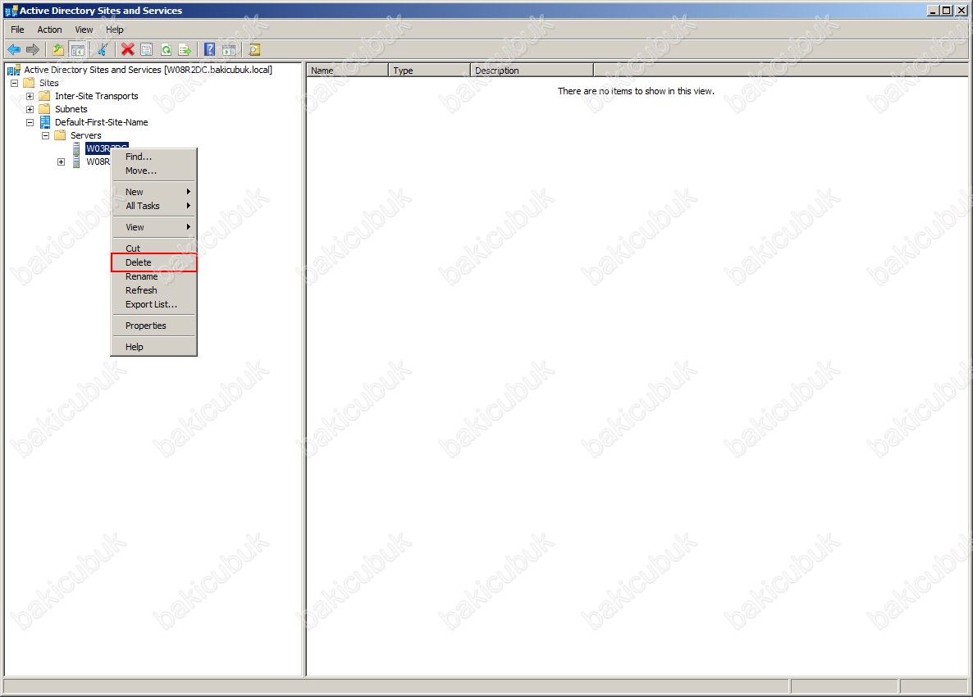Screen dimensions: 973x697
Task: Click the Description column header
Action: [532, 71]
